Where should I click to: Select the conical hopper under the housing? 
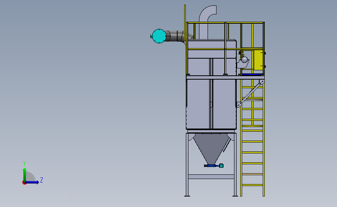point(211,149)
